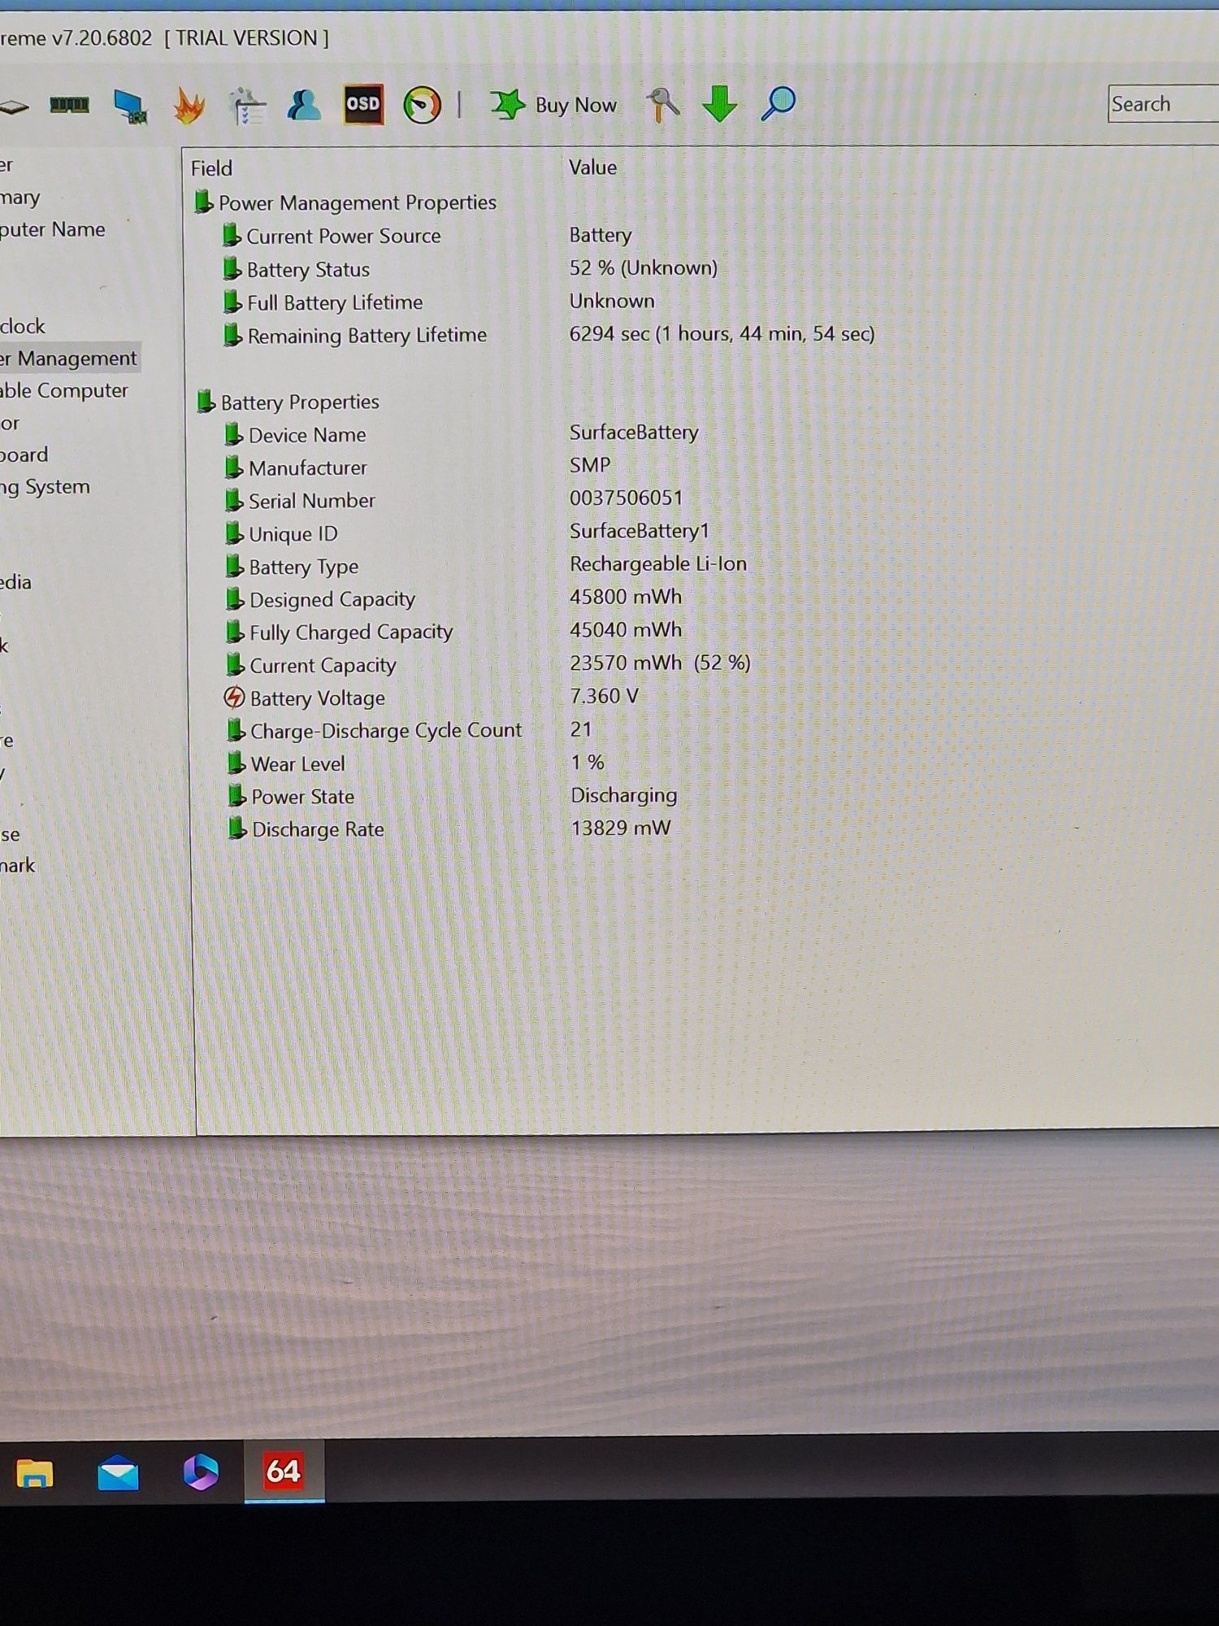Click the Field column header
Image resolution: width=1219 pixels, height=1626 pixels.
click(211, 168)
